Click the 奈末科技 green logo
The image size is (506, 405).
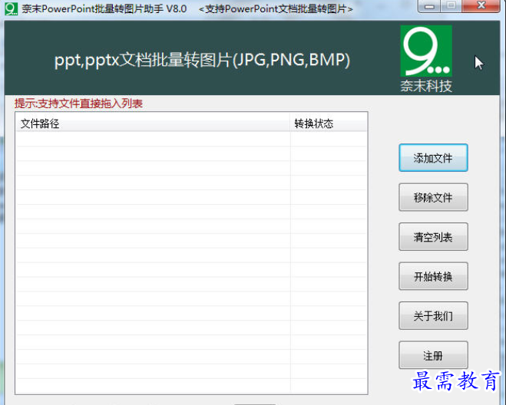point(426,51)
